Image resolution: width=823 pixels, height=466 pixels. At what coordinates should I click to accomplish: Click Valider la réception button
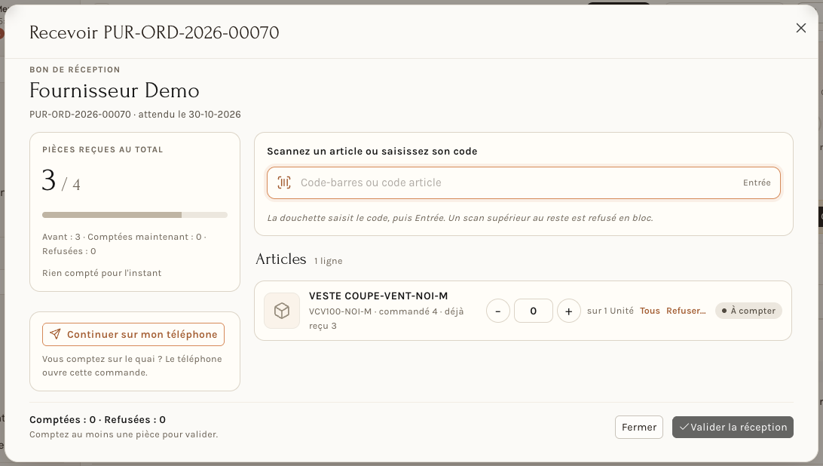733,427
